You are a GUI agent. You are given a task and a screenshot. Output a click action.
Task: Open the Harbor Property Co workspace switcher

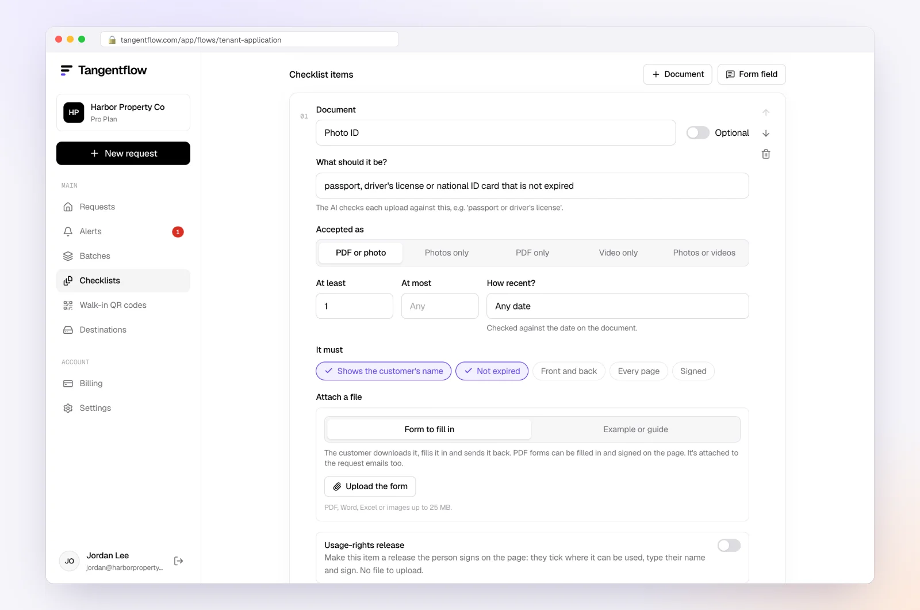pyautogui.click(x=123, y=113)
